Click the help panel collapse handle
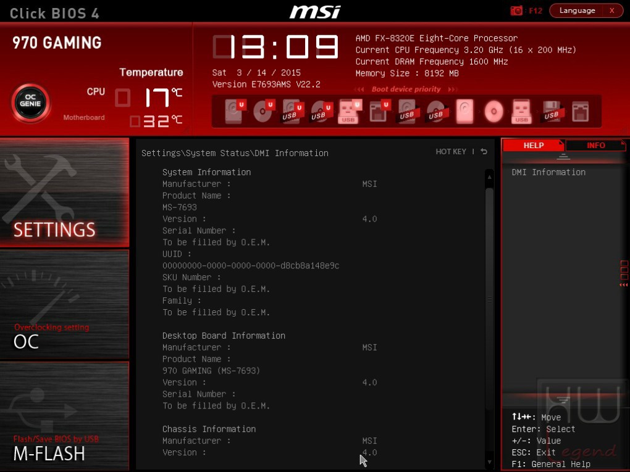 pyautogui.click(x=563, y=157)
